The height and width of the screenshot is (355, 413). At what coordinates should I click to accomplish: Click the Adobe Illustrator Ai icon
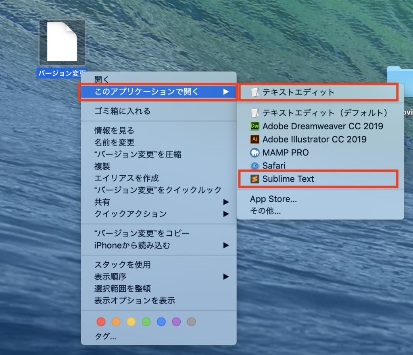pos(255,139)
